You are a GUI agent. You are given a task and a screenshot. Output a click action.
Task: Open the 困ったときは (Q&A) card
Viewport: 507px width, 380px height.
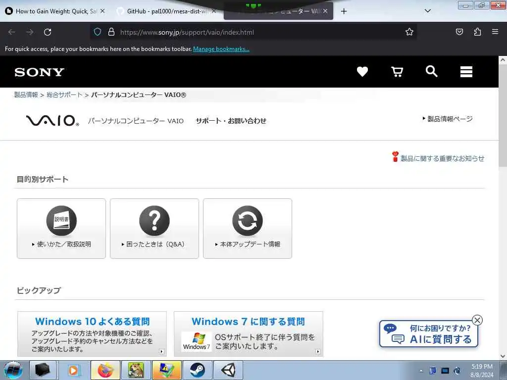pyautogui.click(x=154, y=229)
